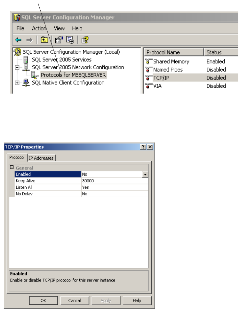Select the Keep Alive property row

point(81,181)
